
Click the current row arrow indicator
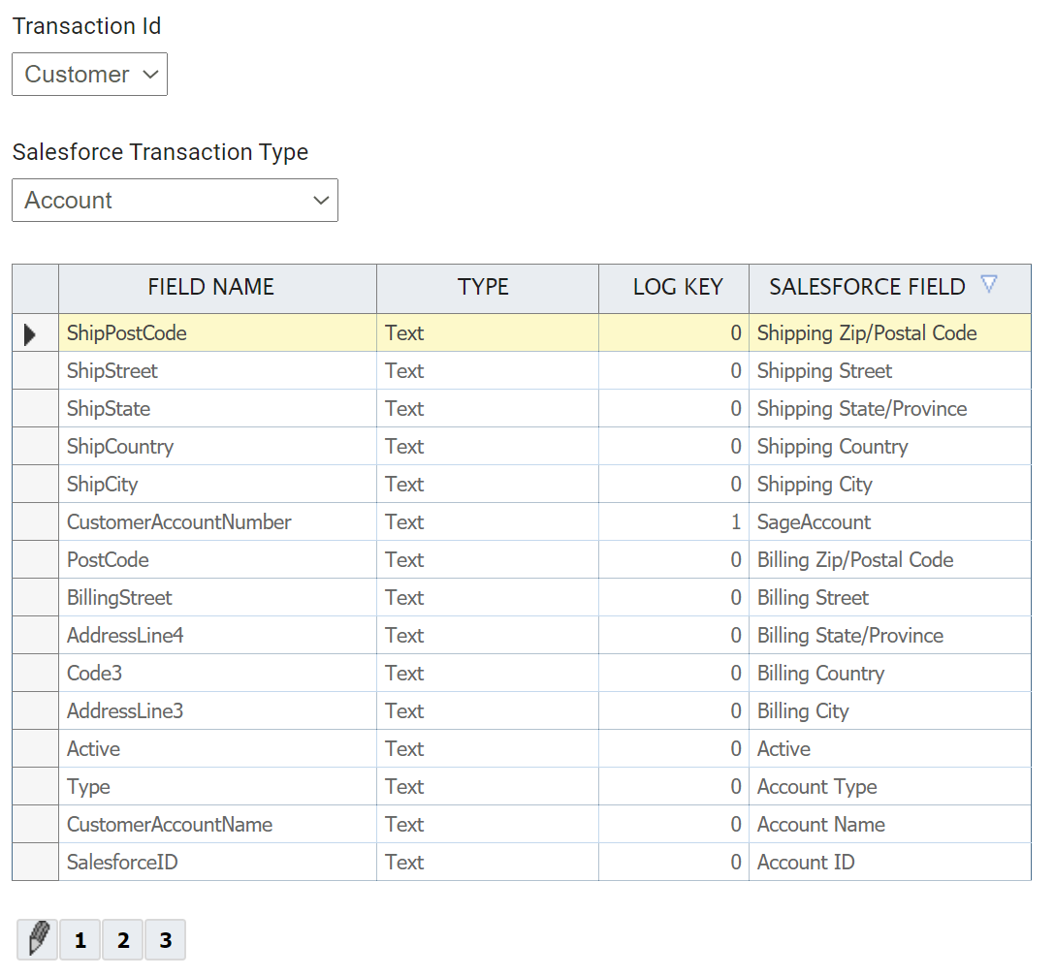30,334
